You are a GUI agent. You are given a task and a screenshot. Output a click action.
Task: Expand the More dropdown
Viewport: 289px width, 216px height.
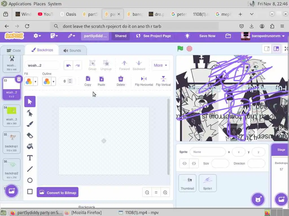coord(160,65)
